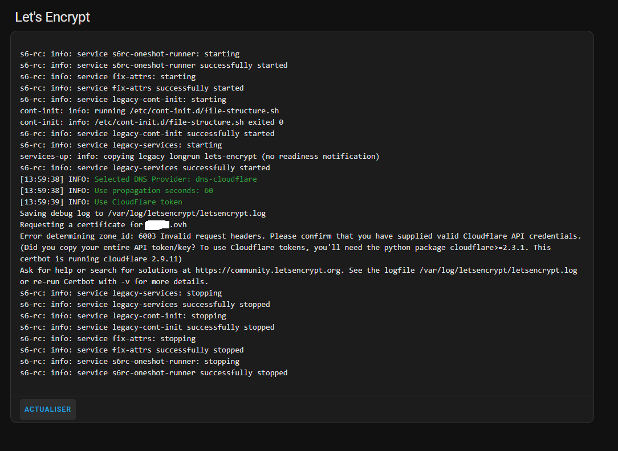Click the first log line 's6rc-oneshot-runner: starting'
Image resolution: width=618 pixels, height=451 pixels.
pos(129,54)
